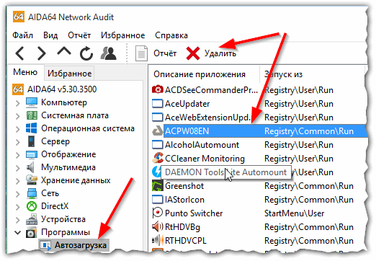The width and height of the screenshot is (376, 261).
Task: Refresh the page with the reload icon
Action: coord(86,53)
